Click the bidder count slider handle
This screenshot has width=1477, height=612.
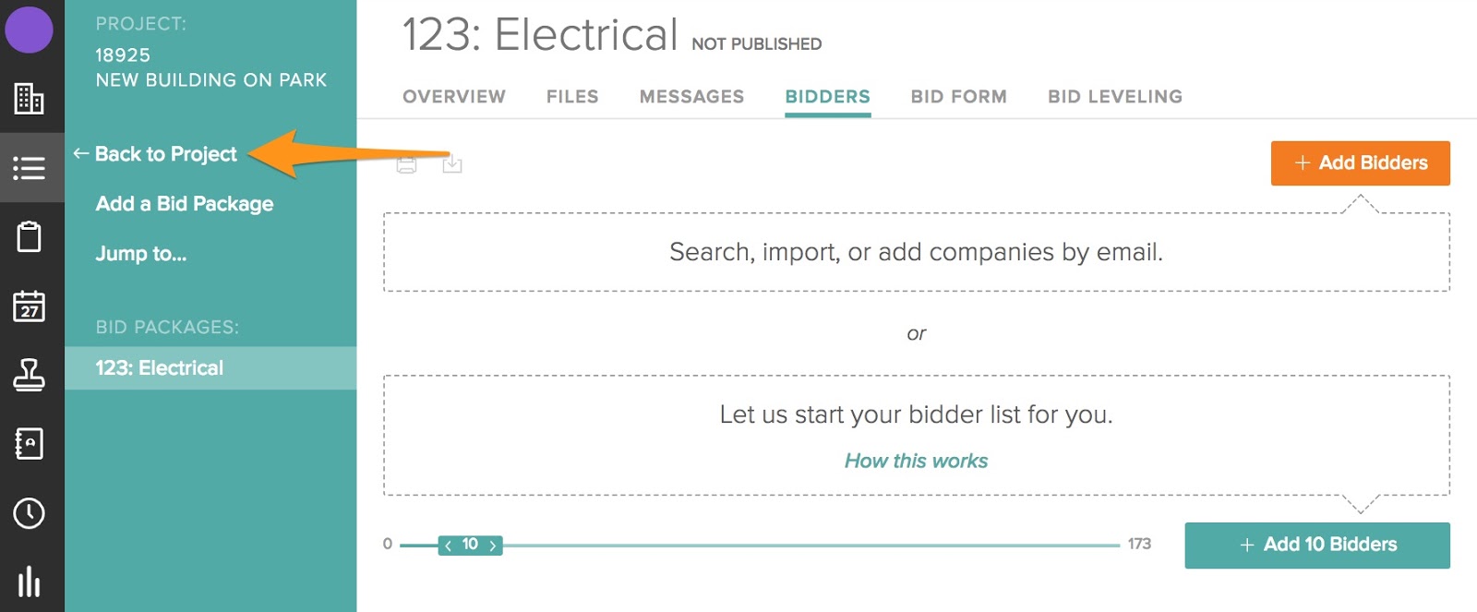coord(470,546)
